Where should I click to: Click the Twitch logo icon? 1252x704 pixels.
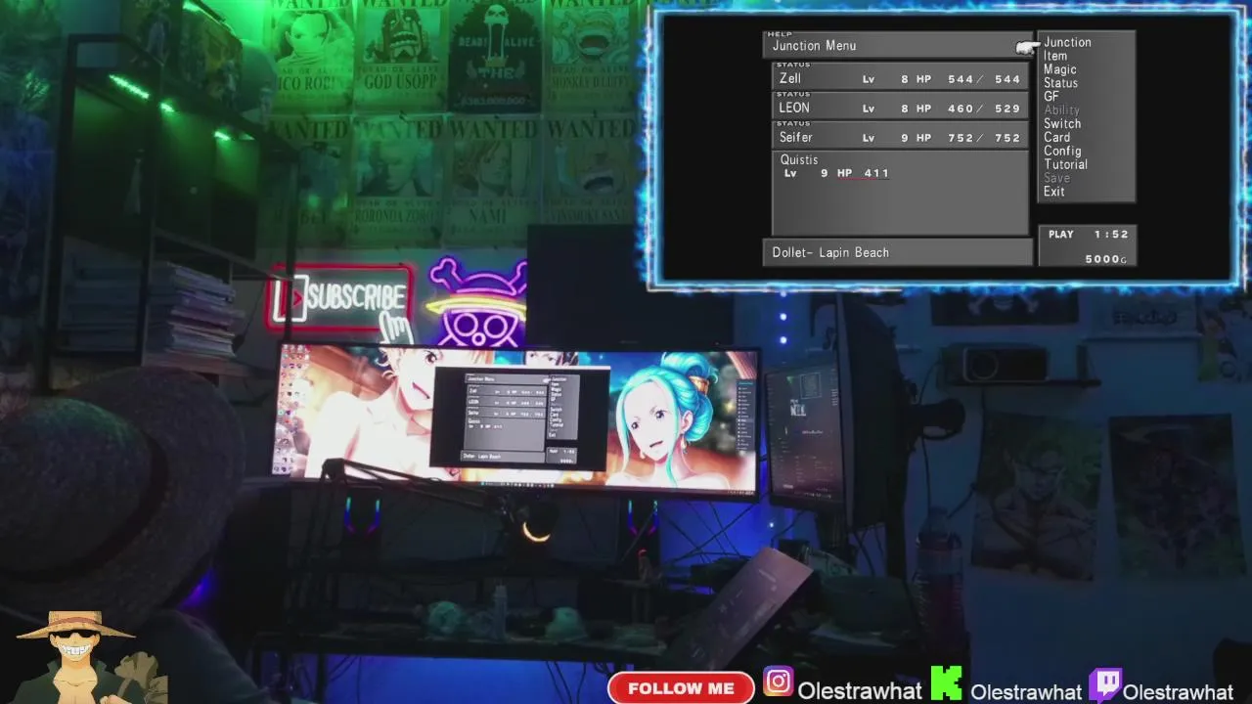[x=1105, y=685]
